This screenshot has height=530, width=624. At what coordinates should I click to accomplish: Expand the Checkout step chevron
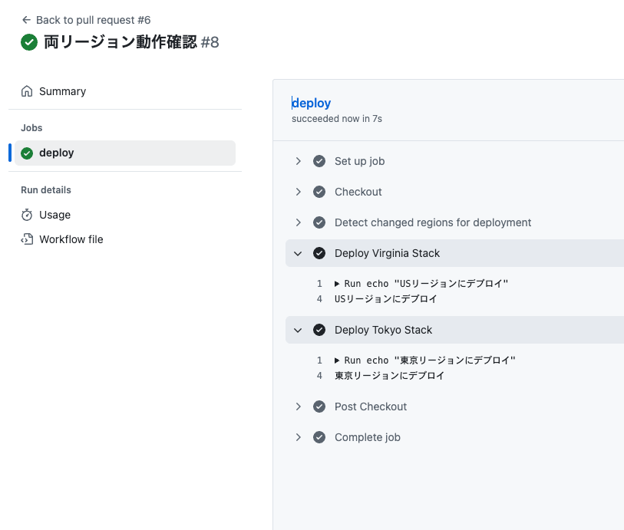(x=299, y=192)
